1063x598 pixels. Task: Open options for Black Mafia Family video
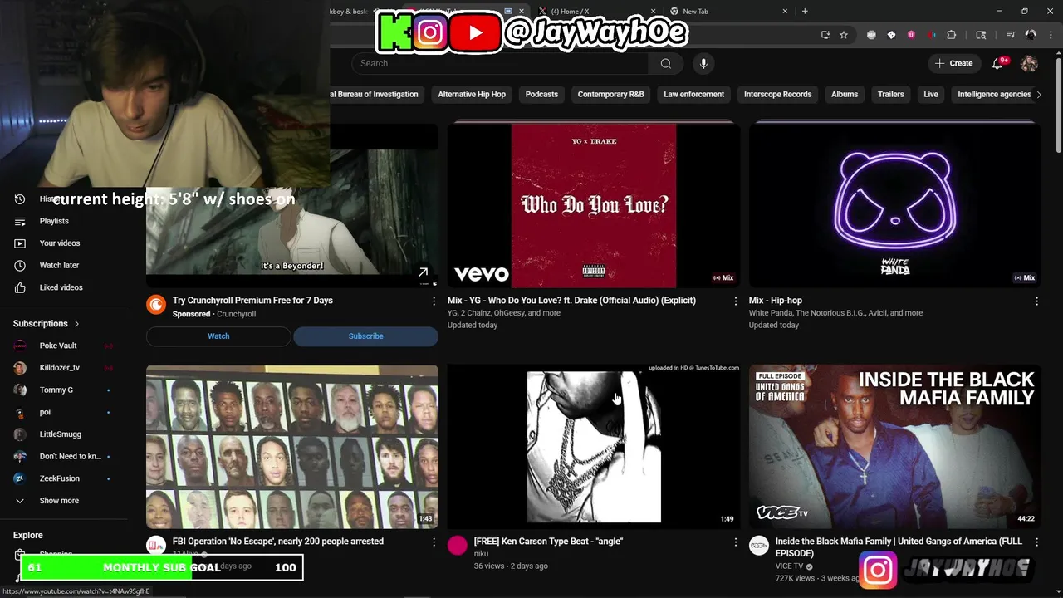pos(1036,542)
